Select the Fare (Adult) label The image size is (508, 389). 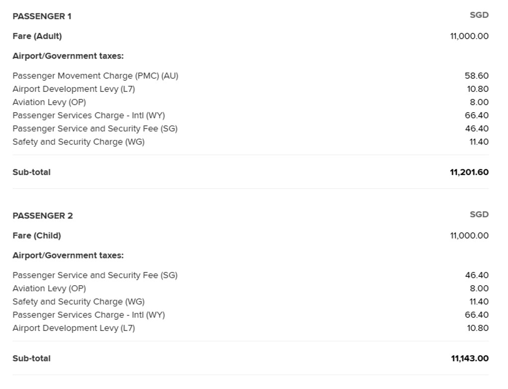[37, 36]
